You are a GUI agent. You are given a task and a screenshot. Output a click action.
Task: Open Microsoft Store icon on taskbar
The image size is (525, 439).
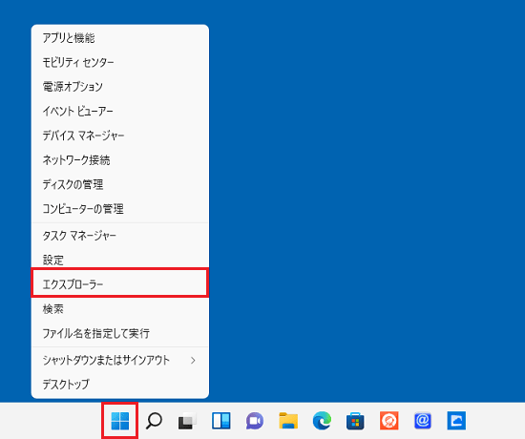(355, 421)
